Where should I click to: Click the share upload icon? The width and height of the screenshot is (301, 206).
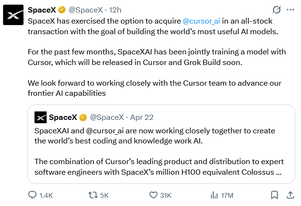pyautogui.click(x=290, y=195)
